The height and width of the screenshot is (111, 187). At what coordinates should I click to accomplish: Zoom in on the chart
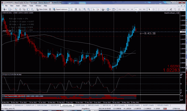coord(85,9)
